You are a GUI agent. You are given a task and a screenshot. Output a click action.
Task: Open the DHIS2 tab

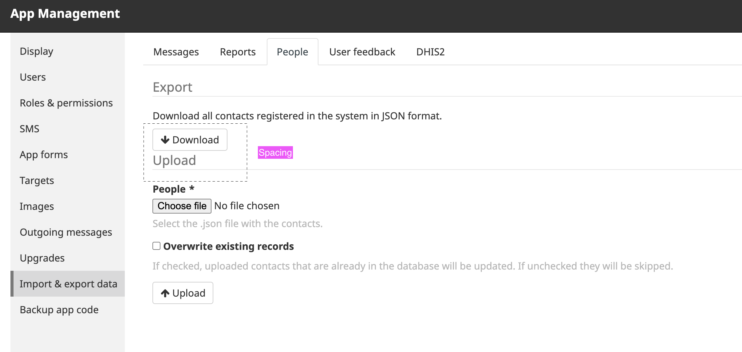tap(430, 52)
